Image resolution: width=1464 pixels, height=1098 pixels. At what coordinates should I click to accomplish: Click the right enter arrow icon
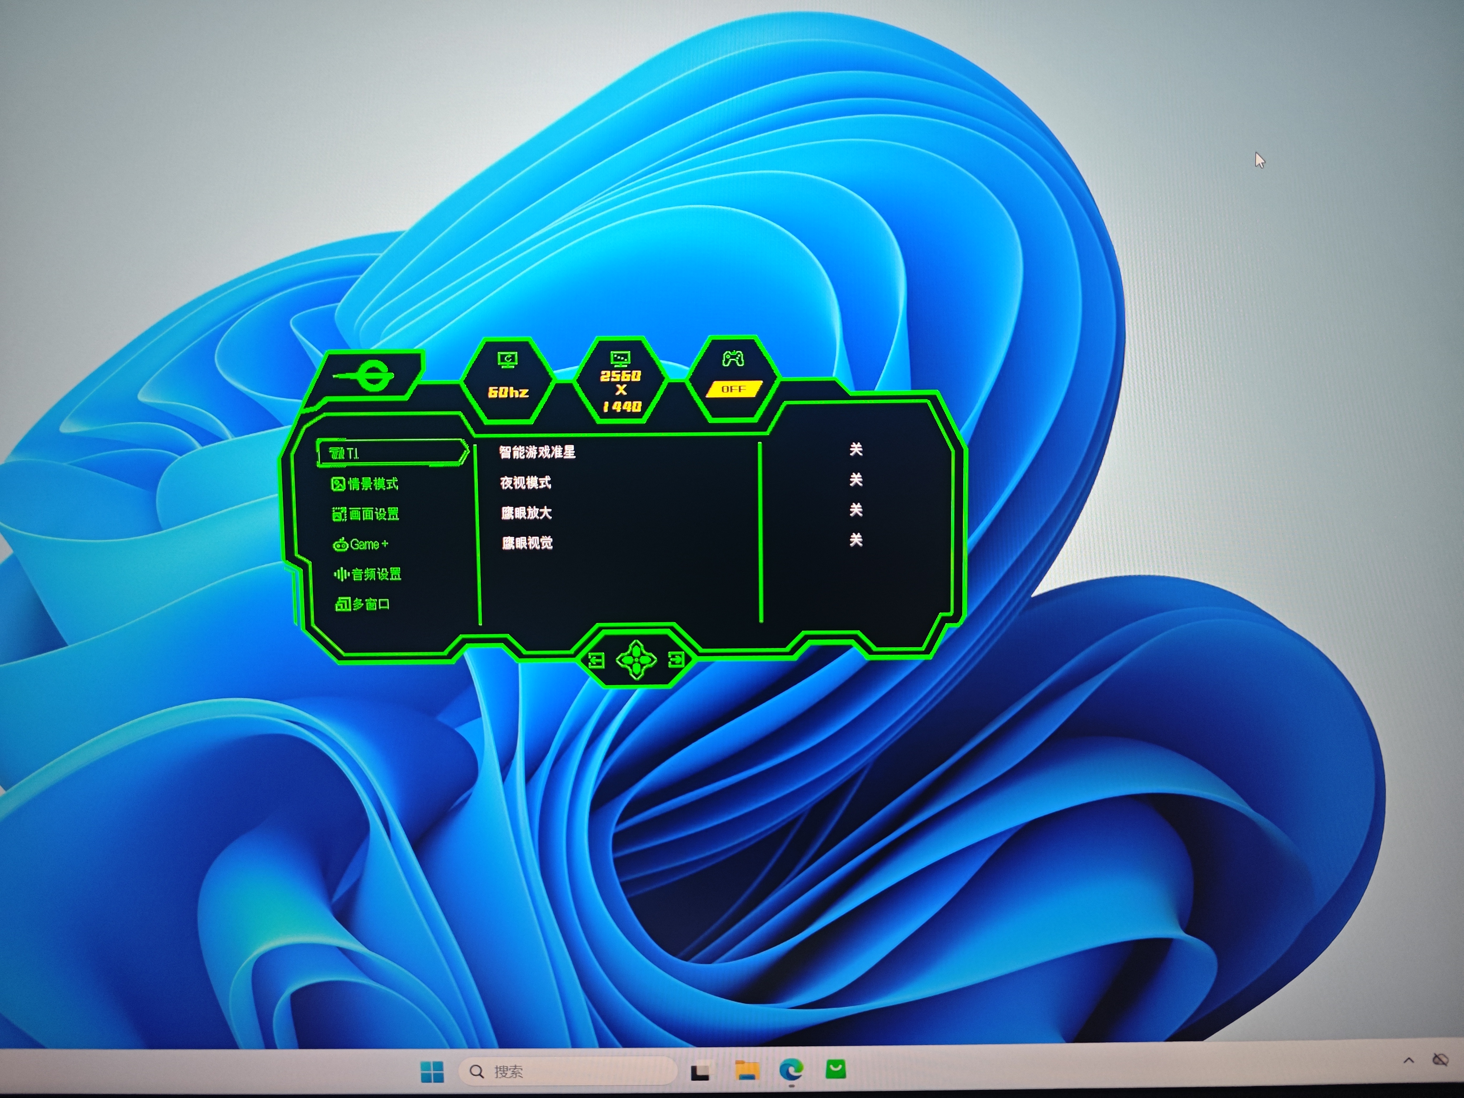tap(676, 659)
